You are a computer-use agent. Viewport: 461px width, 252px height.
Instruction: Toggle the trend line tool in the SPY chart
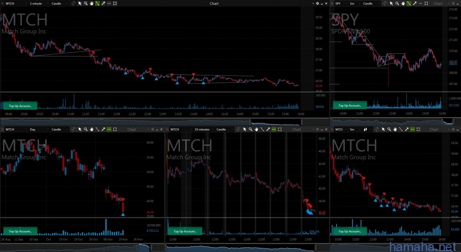click(x=409, y=3)
